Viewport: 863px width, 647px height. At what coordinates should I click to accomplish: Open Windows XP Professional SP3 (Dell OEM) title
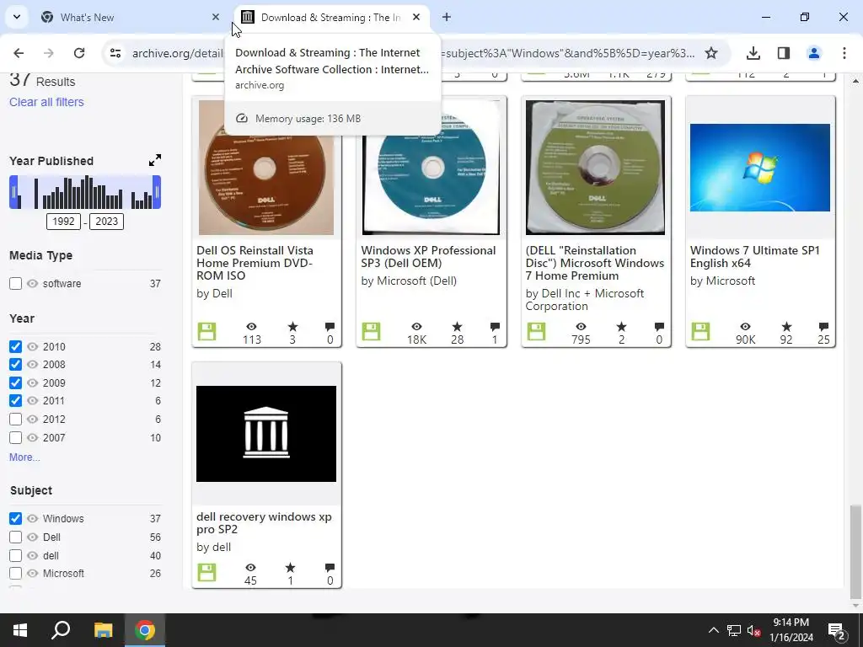click(x=428, y=256)
